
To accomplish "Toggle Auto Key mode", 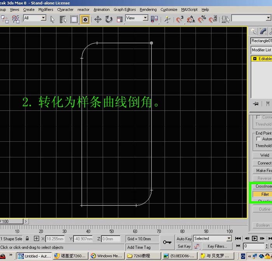I will pos(184,239).
